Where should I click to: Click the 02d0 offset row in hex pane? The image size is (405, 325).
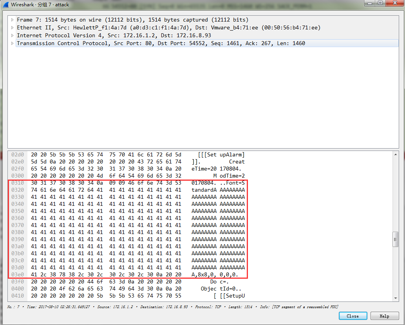18,154
